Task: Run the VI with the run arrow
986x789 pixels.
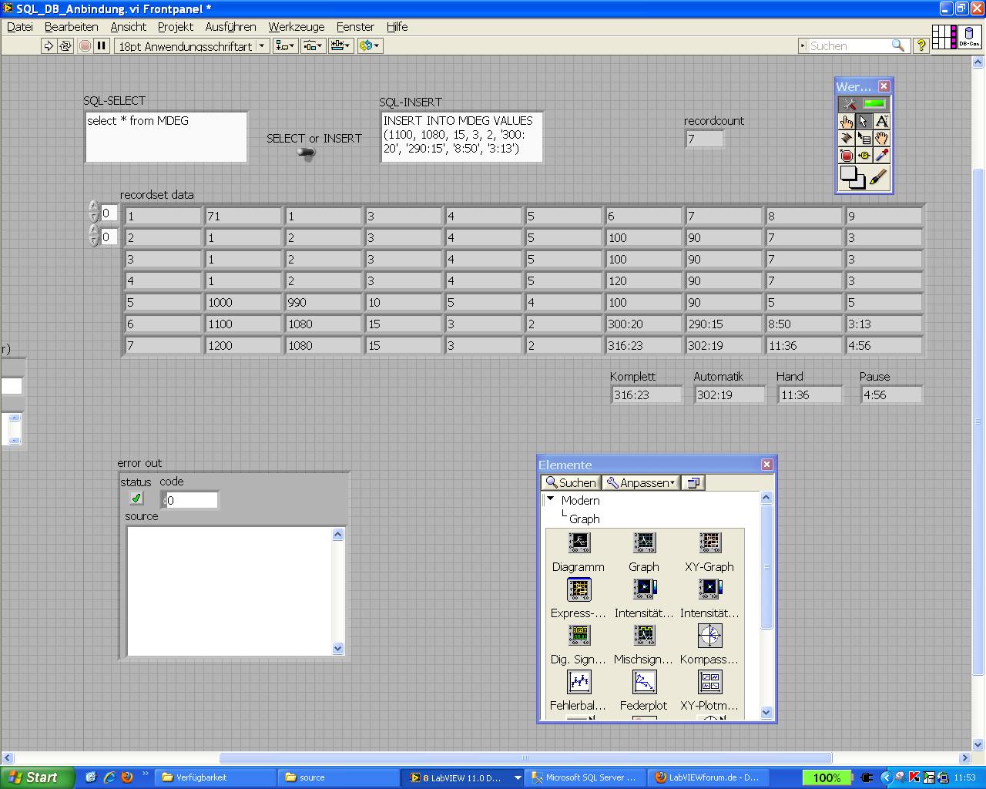Action: [49, 46]
